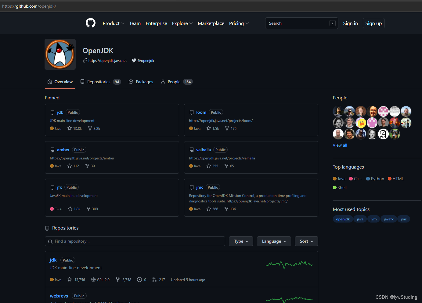Viewport: 422px width, 303px height.
Task: Click the forks icon showing 309 on jfx card
Action: pyautogui.click(x=88, y=209)
